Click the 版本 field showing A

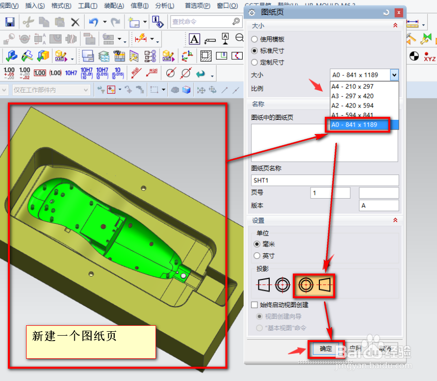(x=379, y=206)
